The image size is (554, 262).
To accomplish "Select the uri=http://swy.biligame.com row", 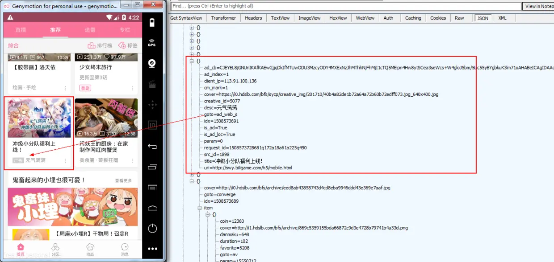I will (x=248, y=168).
